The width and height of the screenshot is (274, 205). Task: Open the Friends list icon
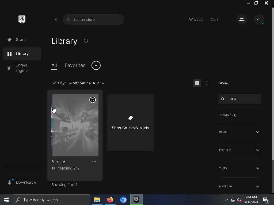pos(242,19)
